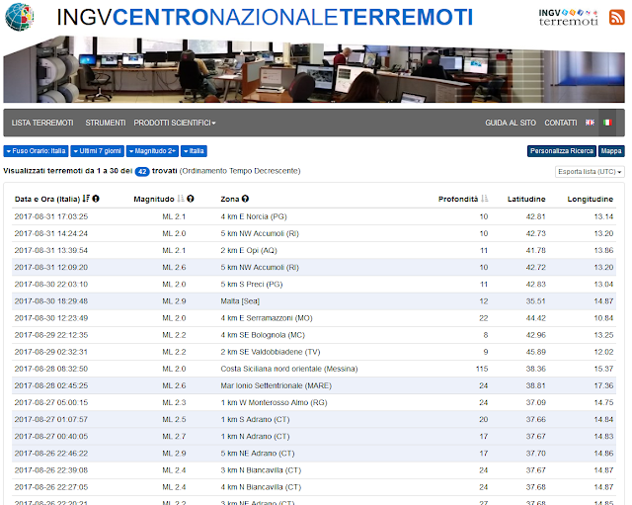This screenshot has height=505, width=632.
Task: Open the Italia region dropdown
Action: click(x=194, y=151)
